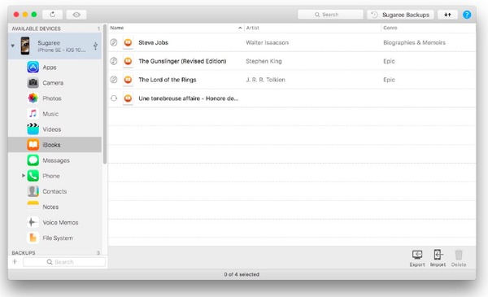This screenshot has height=297, width=488.
Task: Click the 0 of 4 selected status
Action: coord(242,274)
